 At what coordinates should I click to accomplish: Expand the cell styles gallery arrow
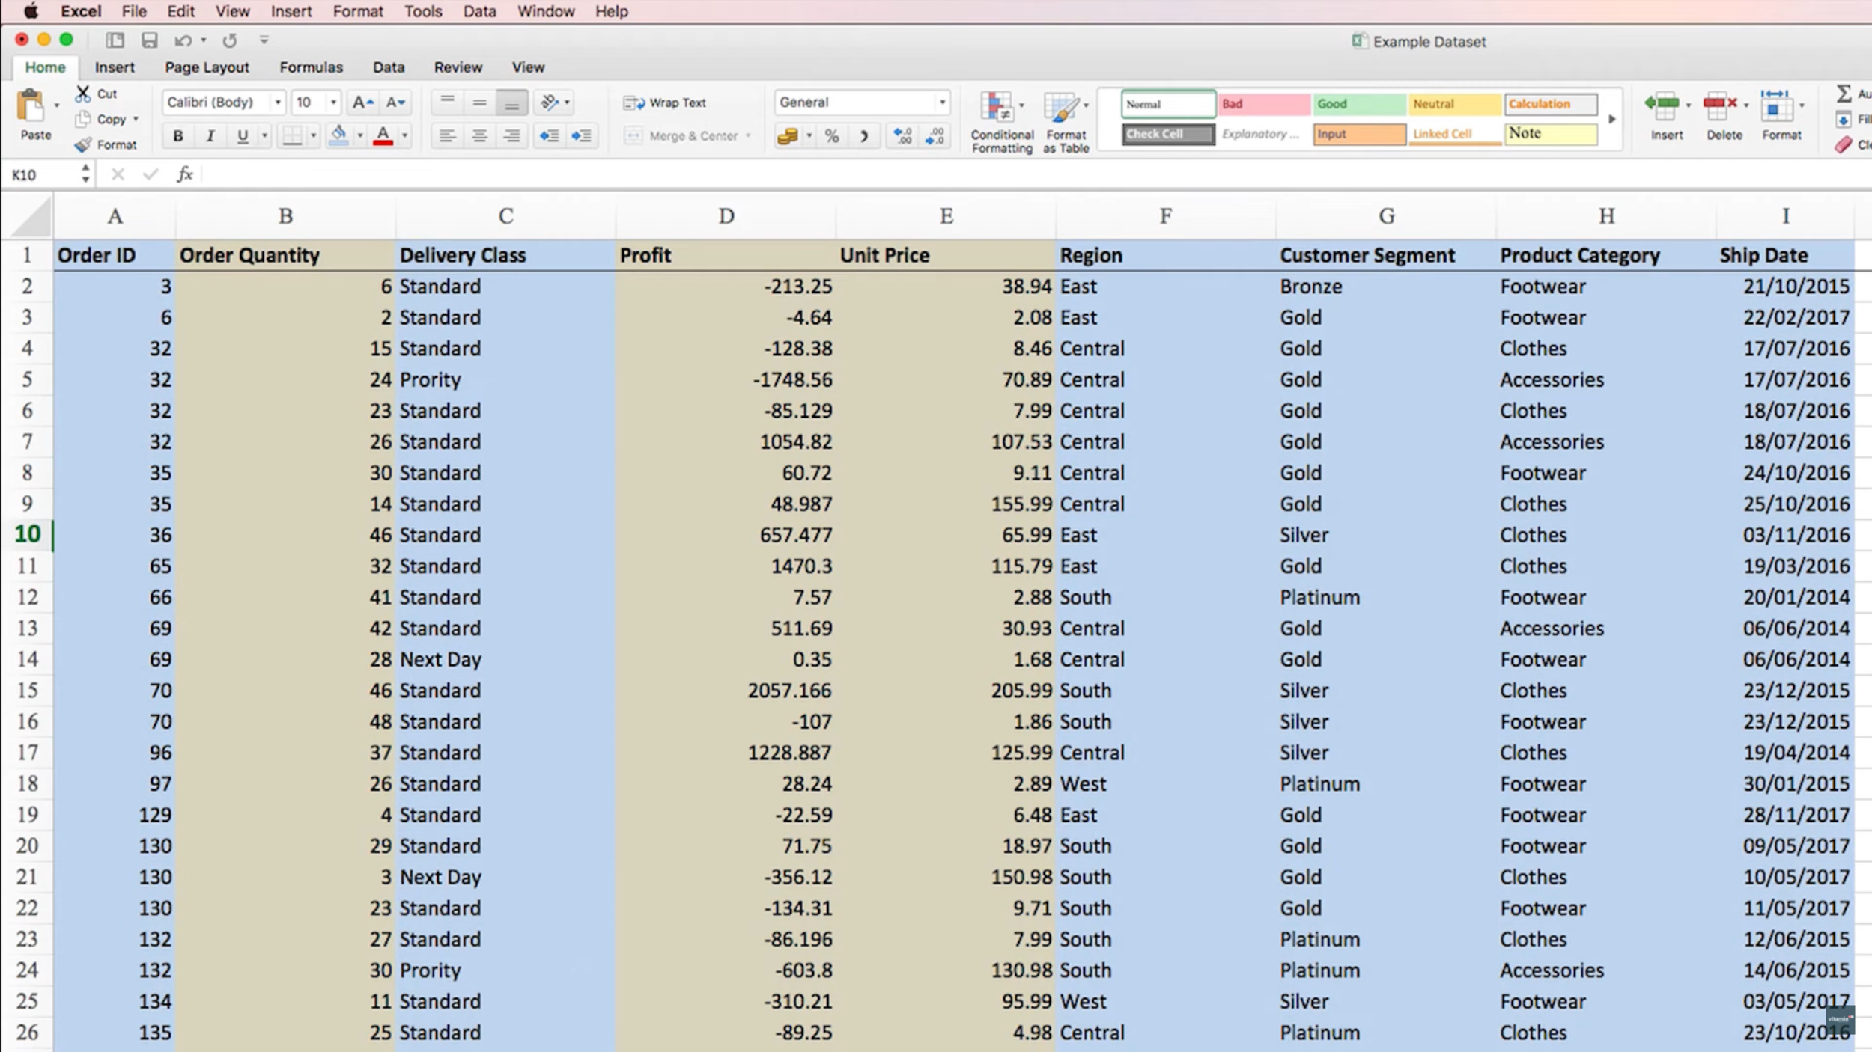coord(1611,119)
